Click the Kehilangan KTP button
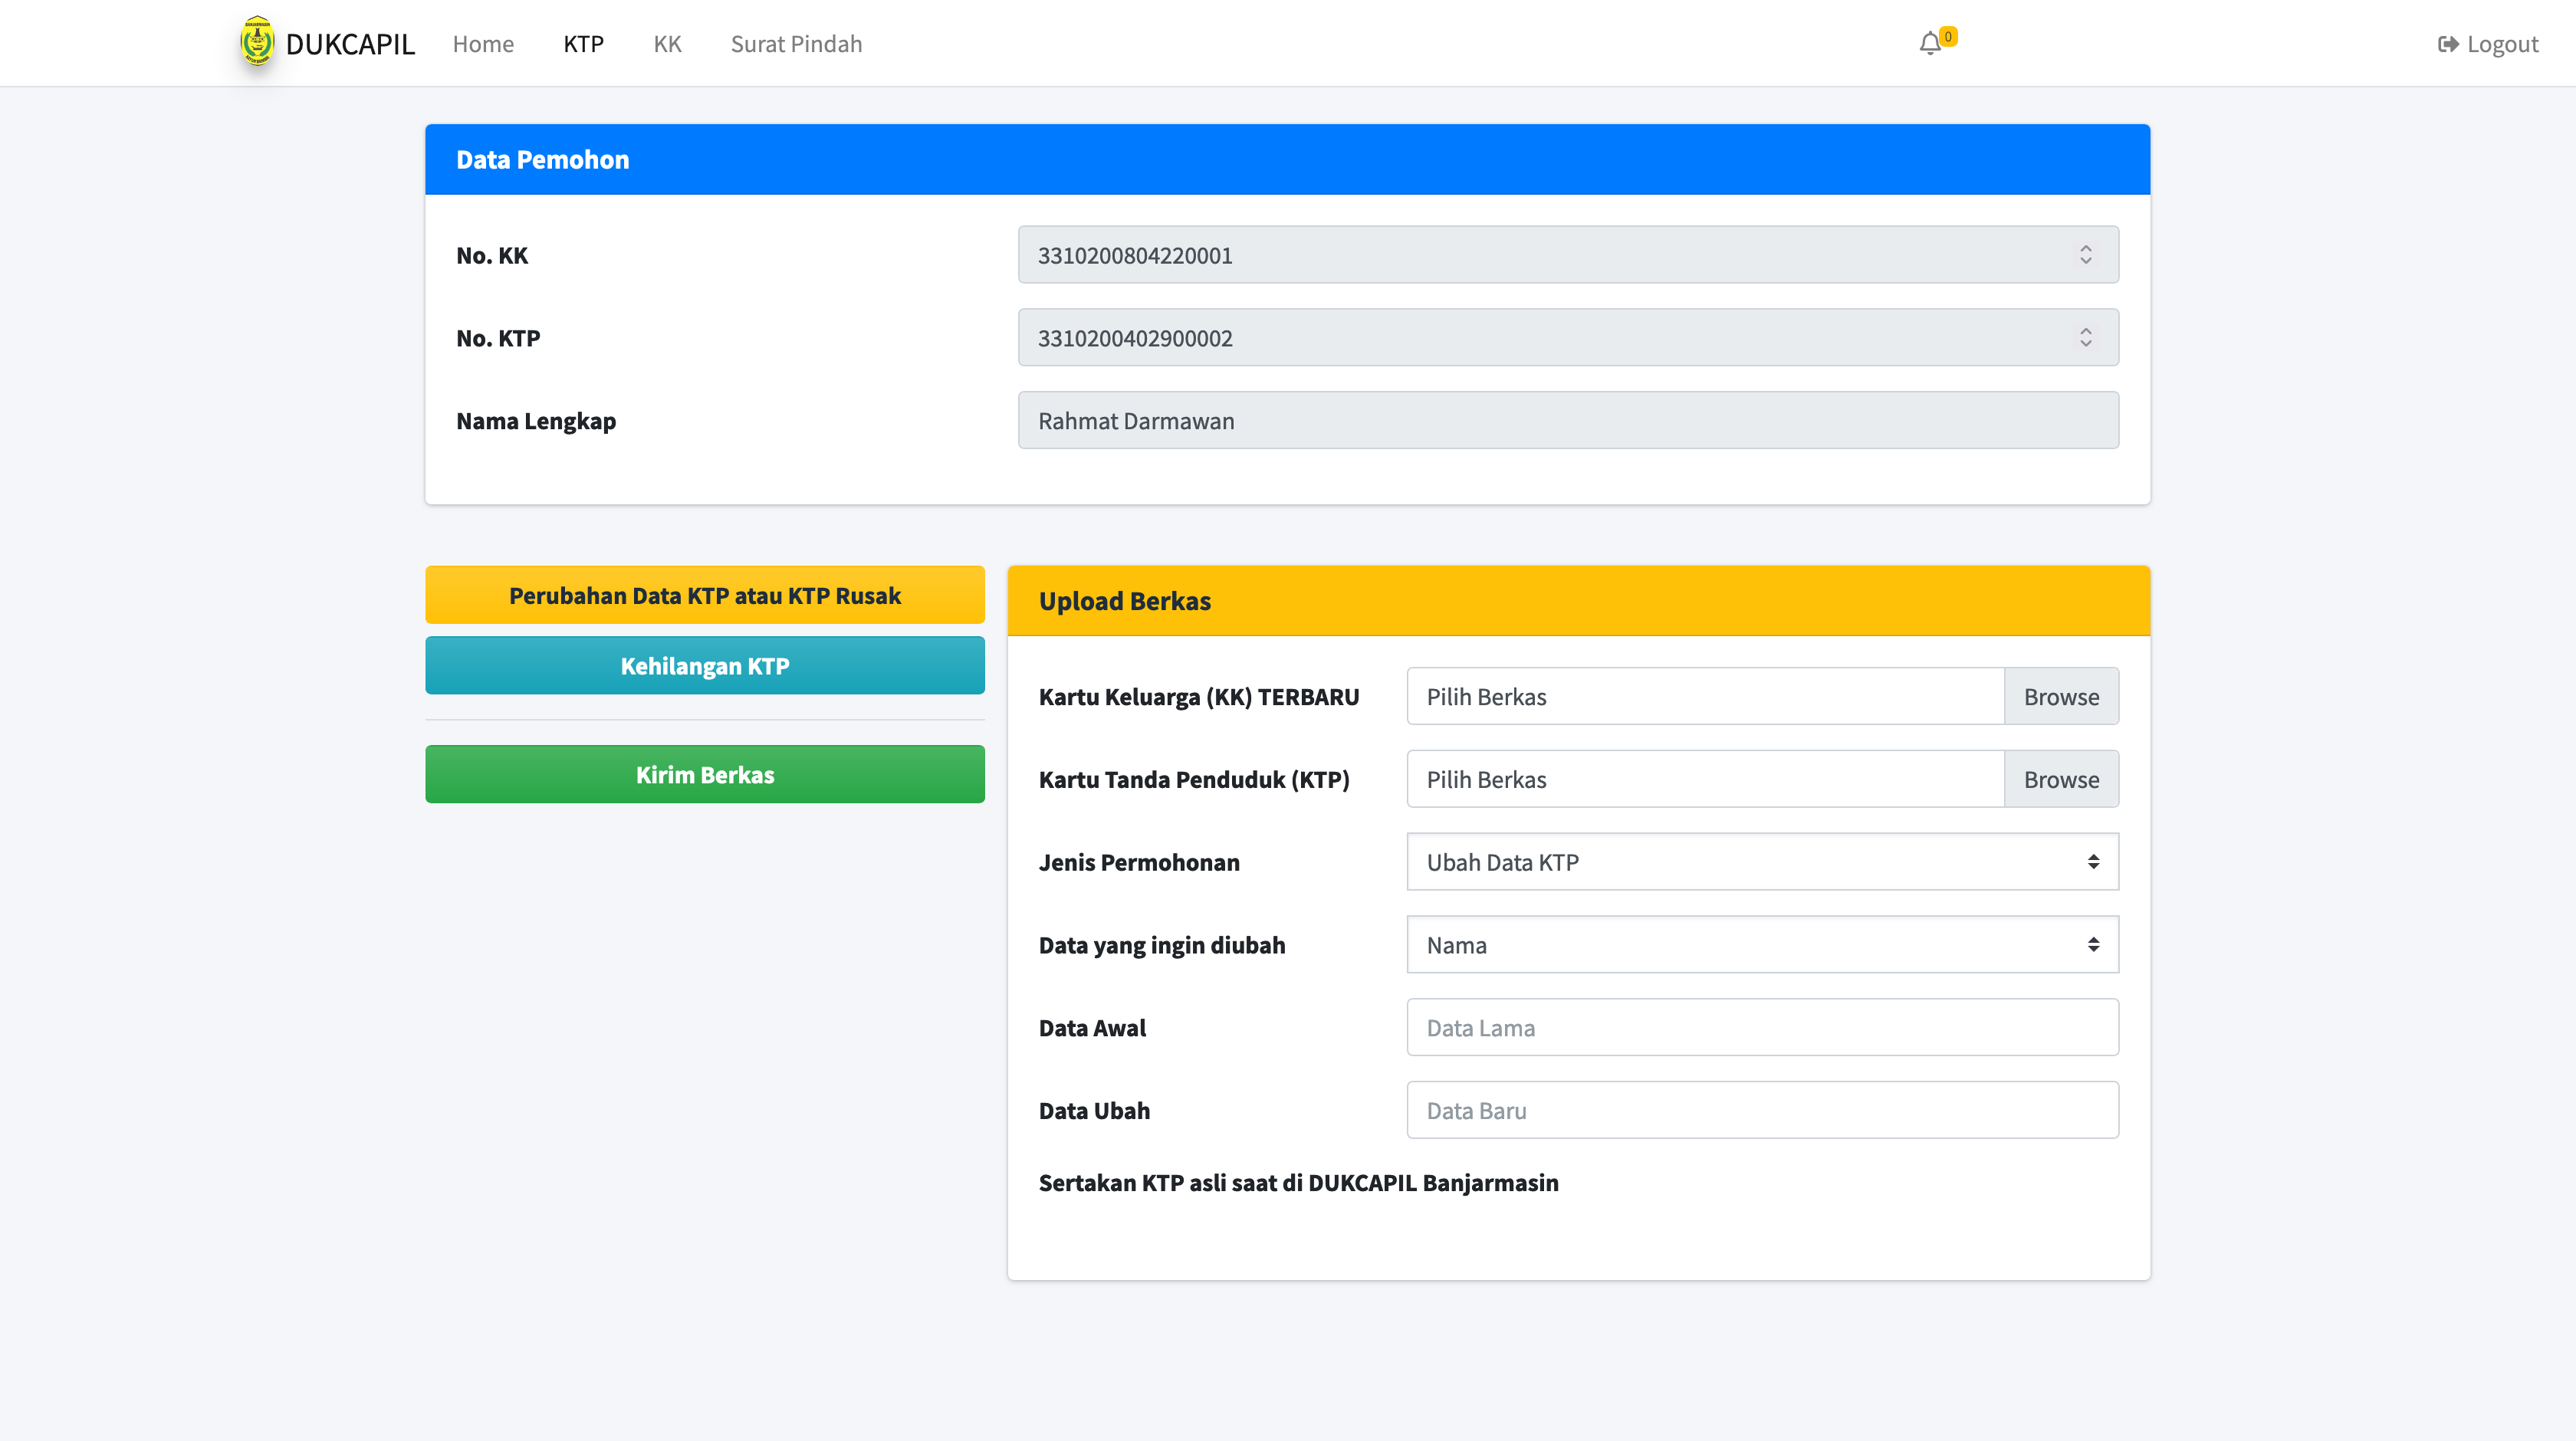Viewport: 2576px width, 1441px height. click(704, 666)
